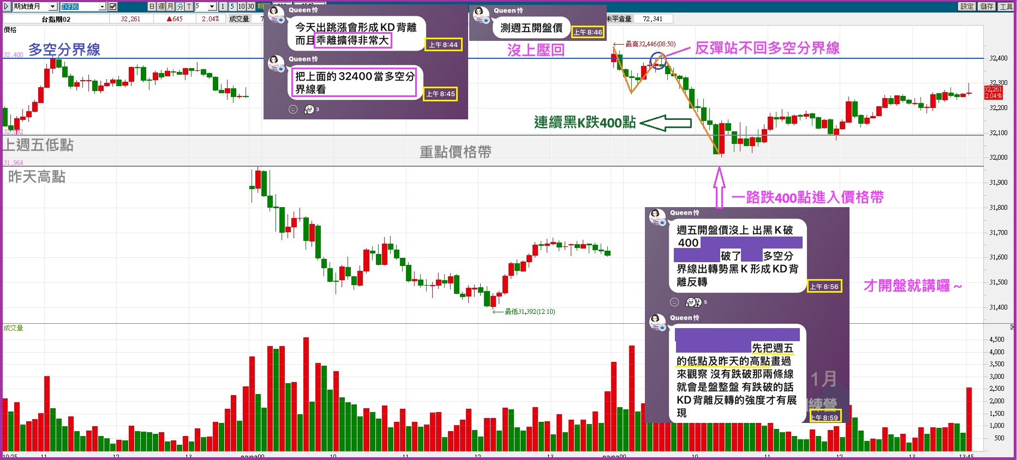Image resolution: width=1017 pixels, height=460 pixels.
Task: Switch to 週 (weekly) chart period
Action: coord(161,7)
